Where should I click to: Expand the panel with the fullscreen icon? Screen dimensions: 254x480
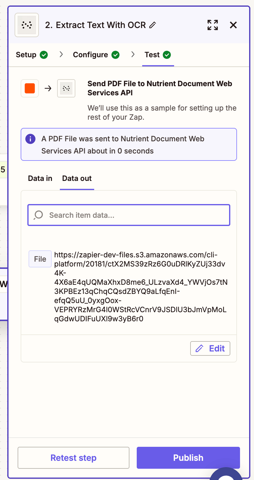(x=212, y=25)
